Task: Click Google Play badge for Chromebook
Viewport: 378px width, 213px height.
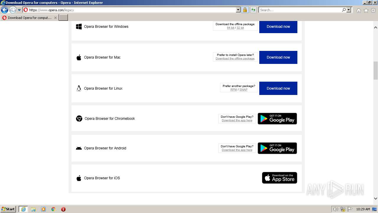Action: click(x=277, y=119)
